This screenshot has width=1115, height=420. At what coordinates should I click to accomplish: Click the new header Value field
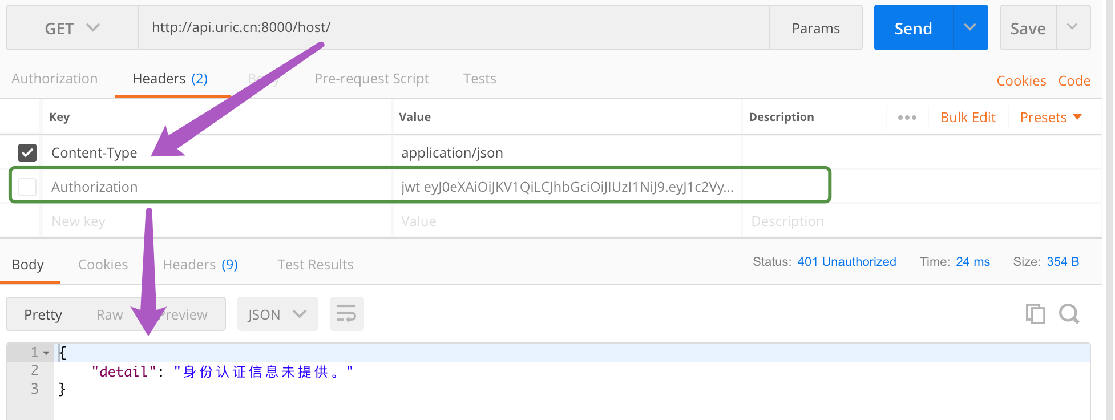567,221
